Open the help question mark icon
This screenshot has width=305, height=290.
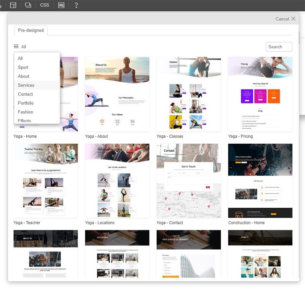pyautogui.click(x=76, y=5)
